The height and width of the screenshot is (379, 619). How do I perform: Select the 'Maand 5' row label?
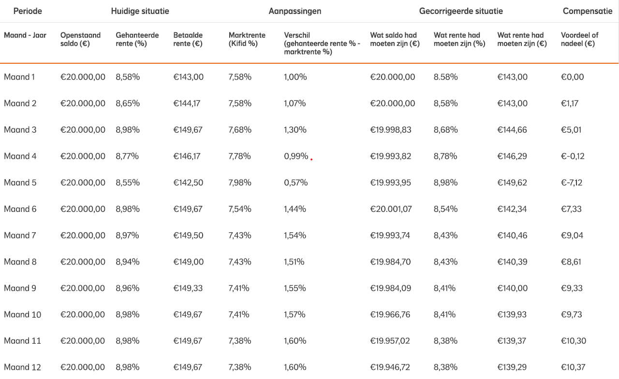(20, 182)
